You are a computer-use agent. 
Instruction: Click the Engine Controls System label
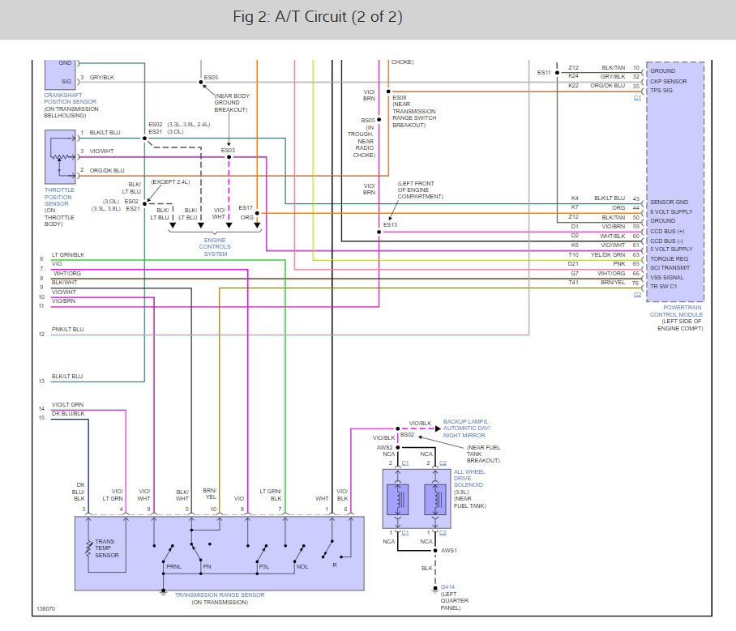(x=215, y=246)
